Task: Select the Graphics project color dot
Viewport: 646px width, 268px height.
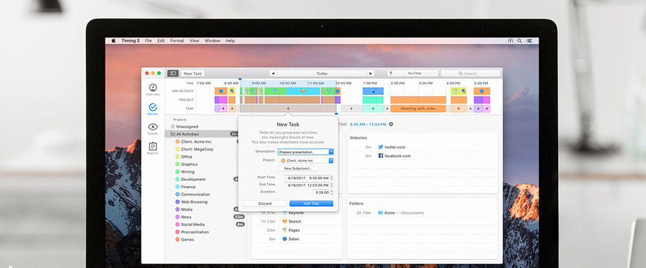Action: click(177, 164)
